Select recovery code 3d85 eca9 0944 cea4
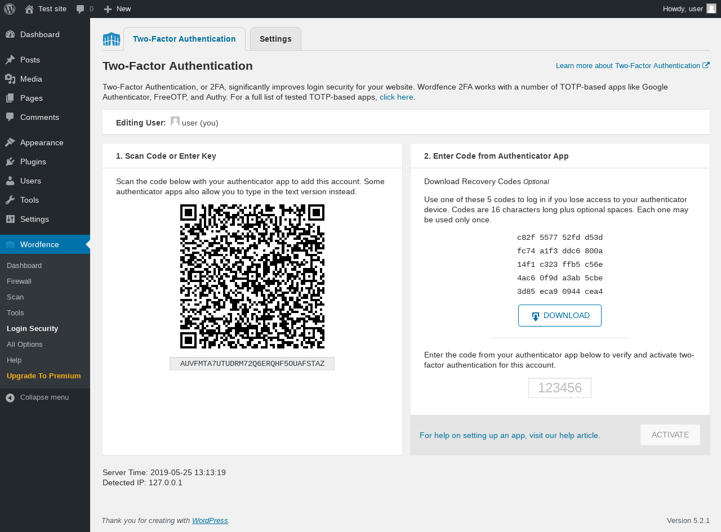 pyautogui.click(x=560, y=292)
